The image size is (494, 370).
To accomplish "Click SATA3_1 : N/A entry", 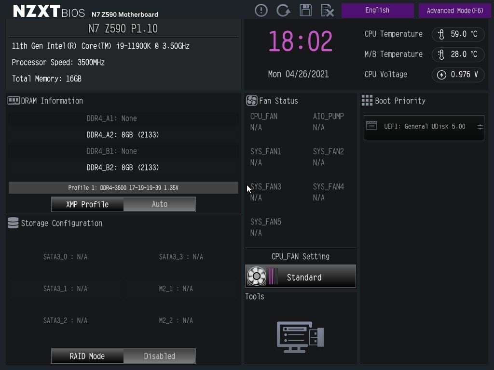I will pyautogui.click(x=65, y=289).
